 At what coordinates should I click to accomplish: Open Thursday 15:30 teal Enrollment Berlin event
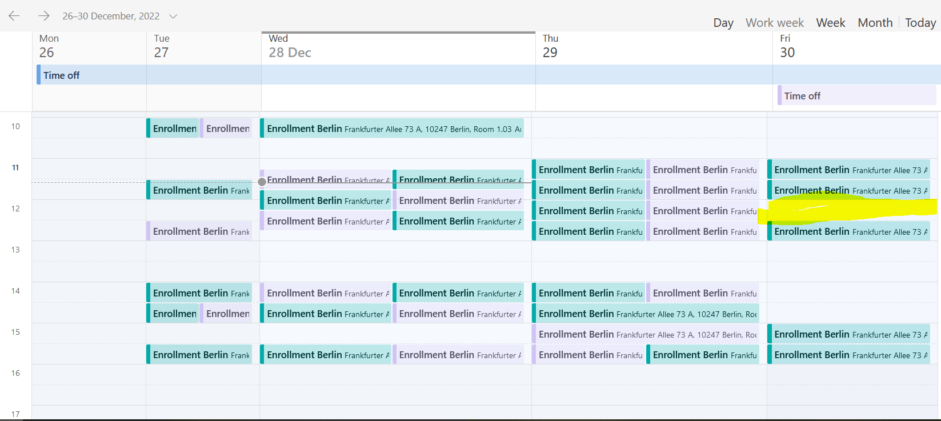click(x=703, y=355)
